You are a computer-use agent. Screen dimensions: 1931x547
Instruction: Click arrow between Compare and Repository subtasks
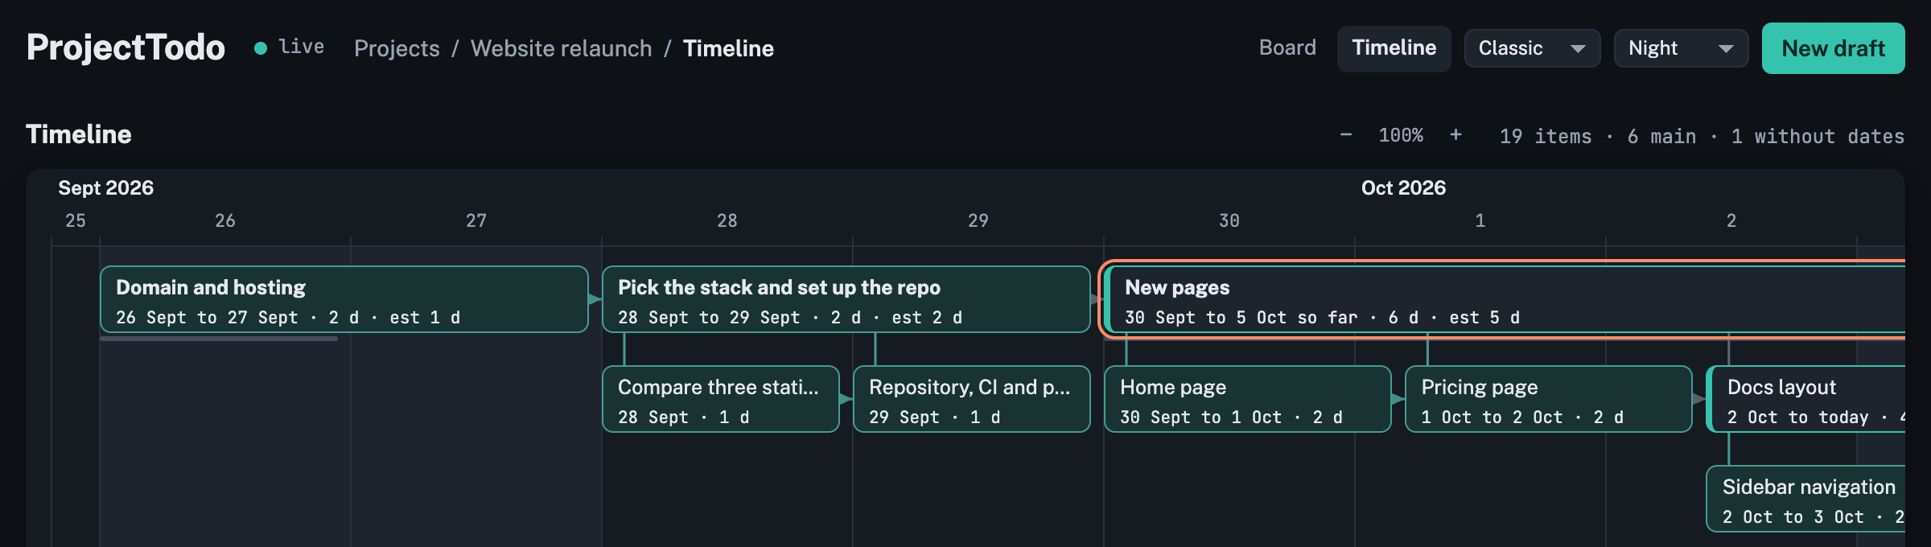[846, 399]
